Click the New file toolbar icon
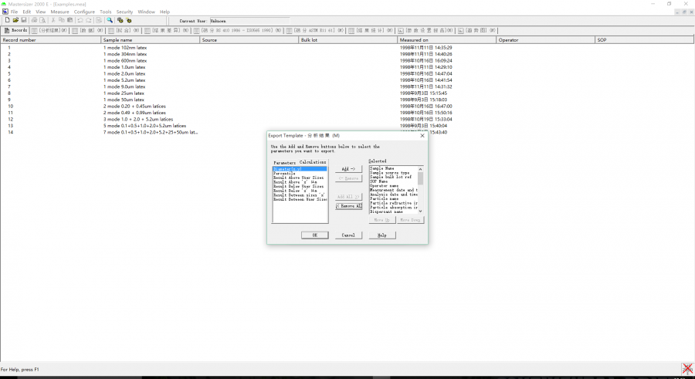The width and height of the screenshot is (695, 379). point(8,20)
